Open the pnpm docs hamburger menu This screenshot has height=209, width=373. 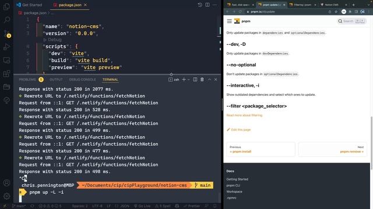(x=229, y=21)
